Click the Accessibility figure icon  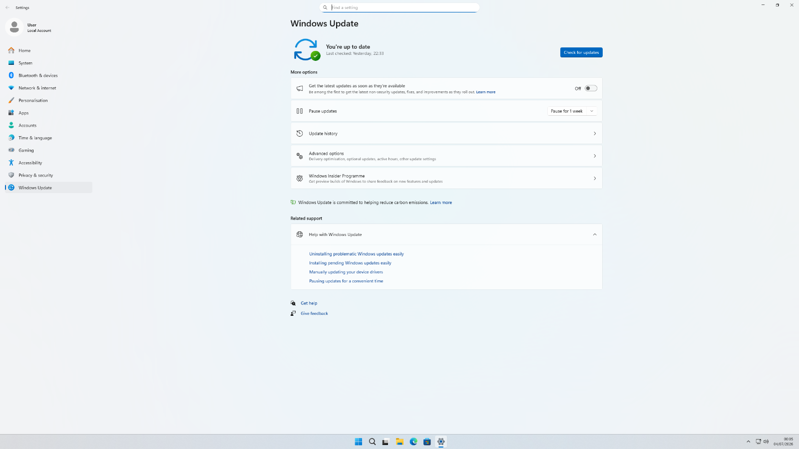11,163
